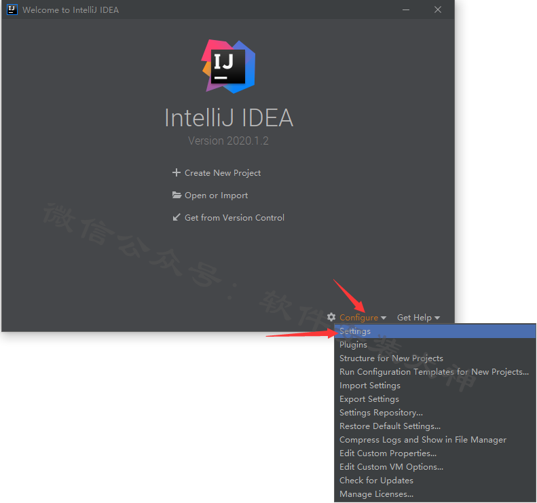Image resolution: width=537 pixels, height=503 pixels.
Task: Open Settings Repository
Action: [435, 413]
